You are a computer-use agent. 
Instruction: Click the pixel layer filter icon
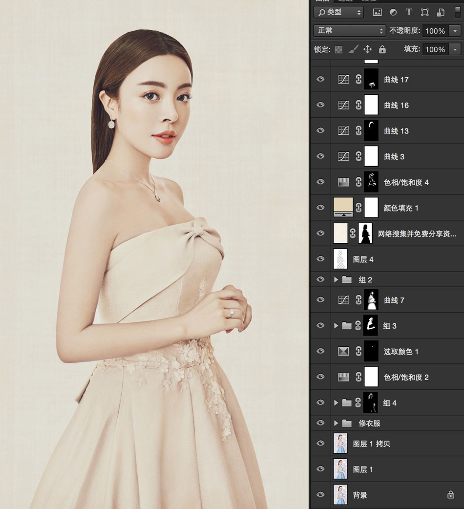point(377,12)
